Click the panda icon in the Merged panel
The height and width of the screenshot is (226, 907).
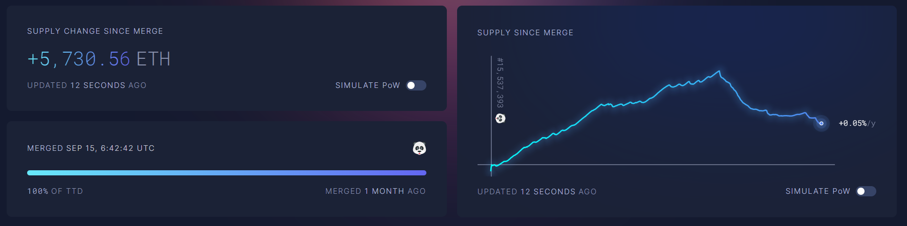pyautogui.click(x=419, y=148)
